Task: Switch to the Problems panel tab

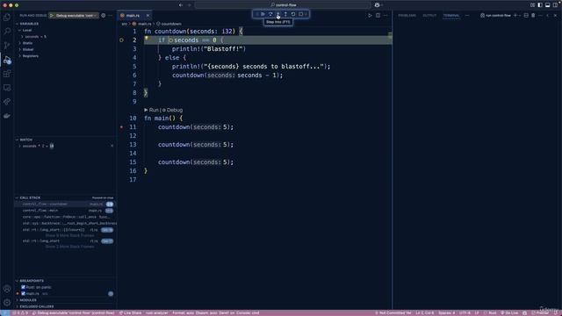Action: point(407,16)
